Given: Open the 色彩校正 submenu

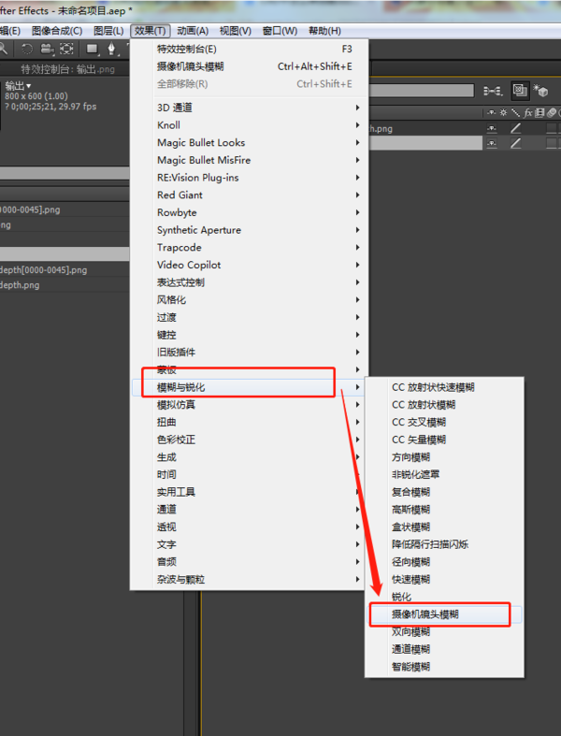Looking at the screenshot, I should click(249, 440).
